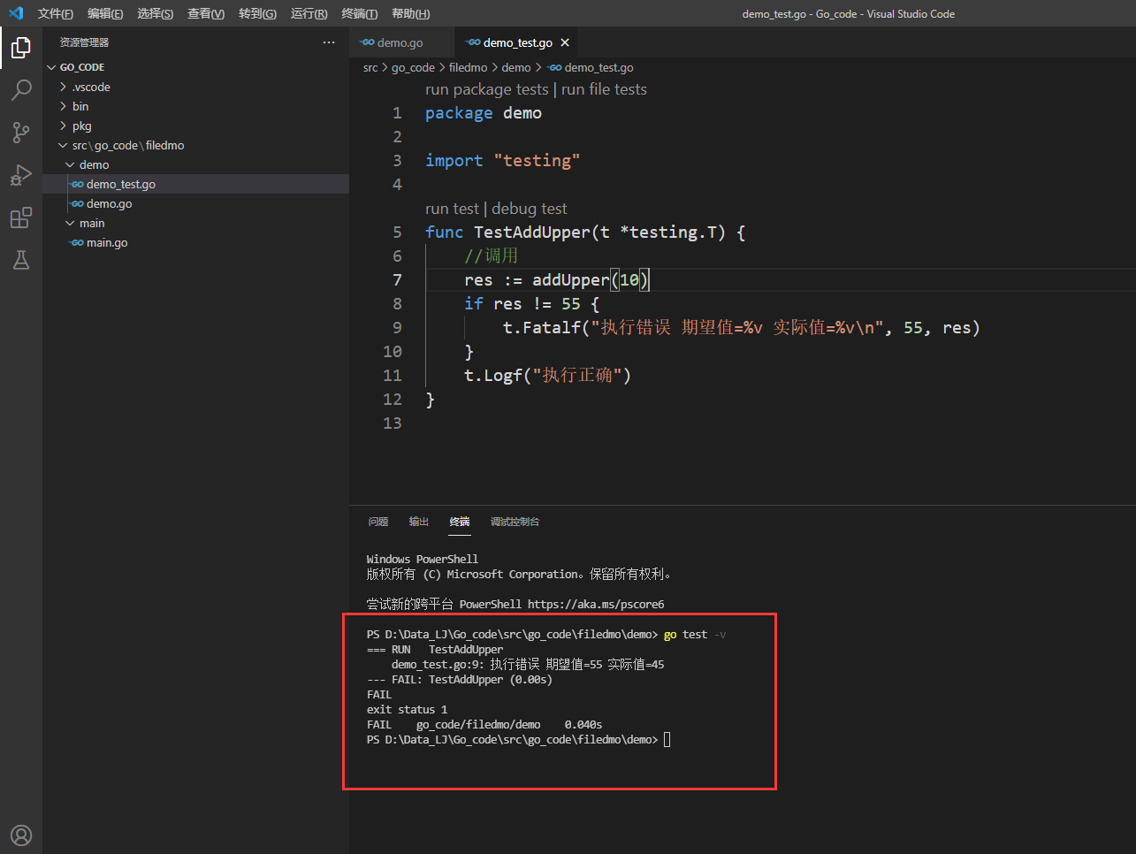Open explorer panel more actions ellipsis

(x=329, y=42)
